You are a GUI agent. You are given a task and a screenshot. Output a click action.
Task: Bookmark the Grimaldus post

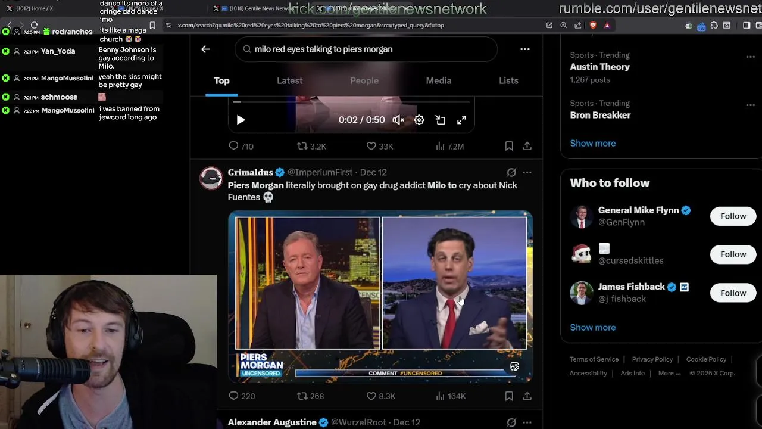click(x=509, y=396)
